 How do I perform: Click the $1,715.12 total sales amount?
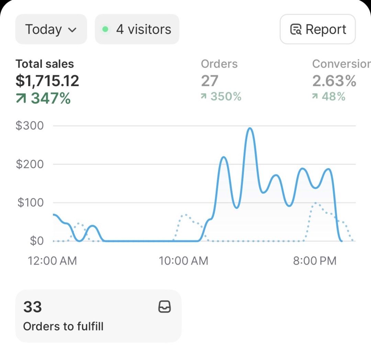tap(47, 81)
